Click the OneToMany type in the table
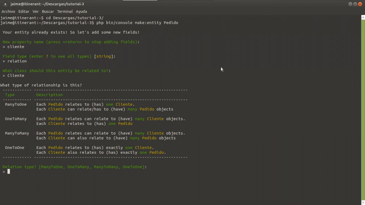The width and height of the screenshot is (365, 205). [16, 119]
